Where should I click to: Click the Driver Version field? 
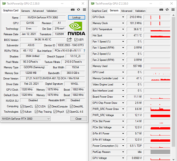click(x=52, y=79)
